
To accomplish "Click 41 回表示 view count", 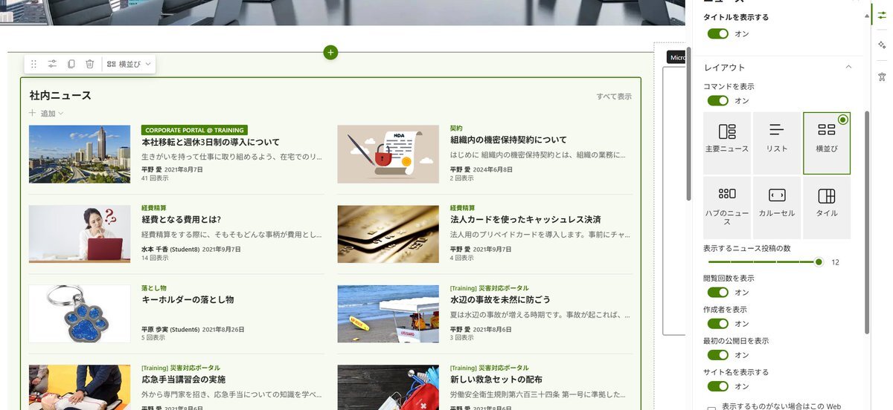I will 155,178.
